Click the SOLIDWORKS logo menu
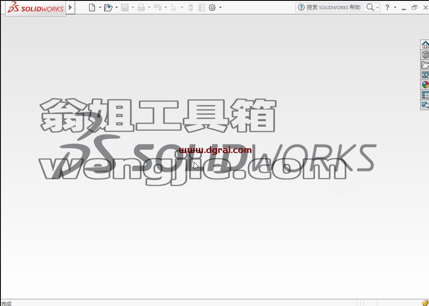The image size is (429, 306). coord(36,8)
